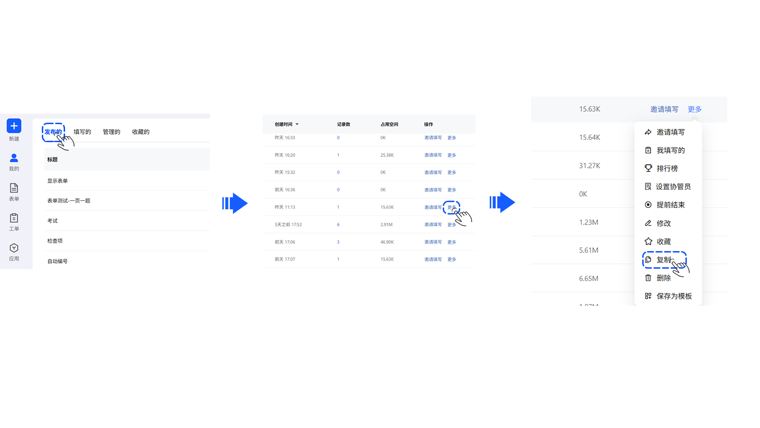
Task: Open 更多 beside 邀请填写 in the 15.63K row
Action: pos(694,109)
